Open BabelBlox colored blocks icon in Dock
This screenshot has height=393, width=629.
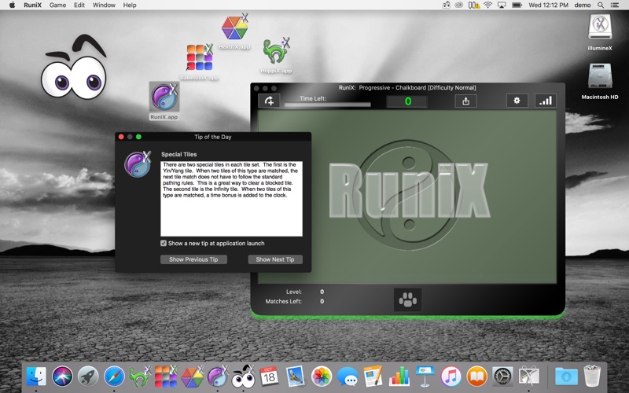(x=166, y=376)
